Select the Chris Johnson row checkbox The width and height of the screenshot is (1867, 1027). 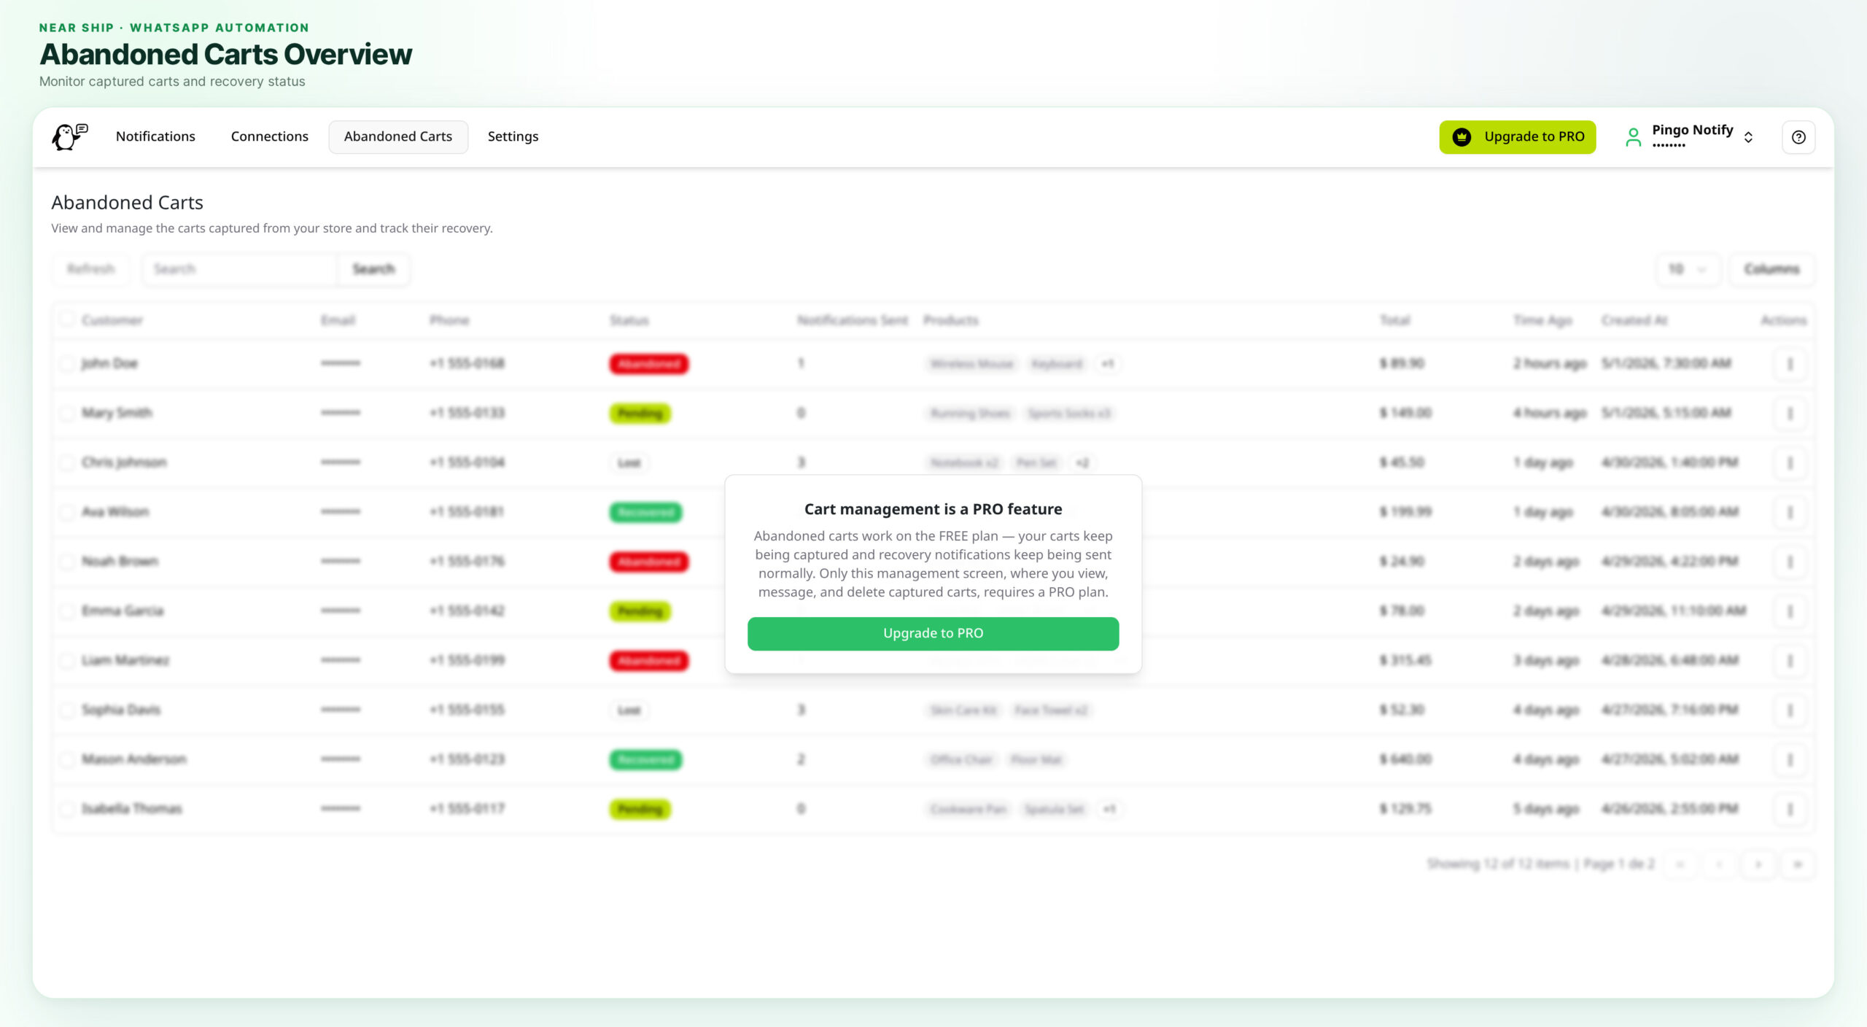[x=67, y=462]
